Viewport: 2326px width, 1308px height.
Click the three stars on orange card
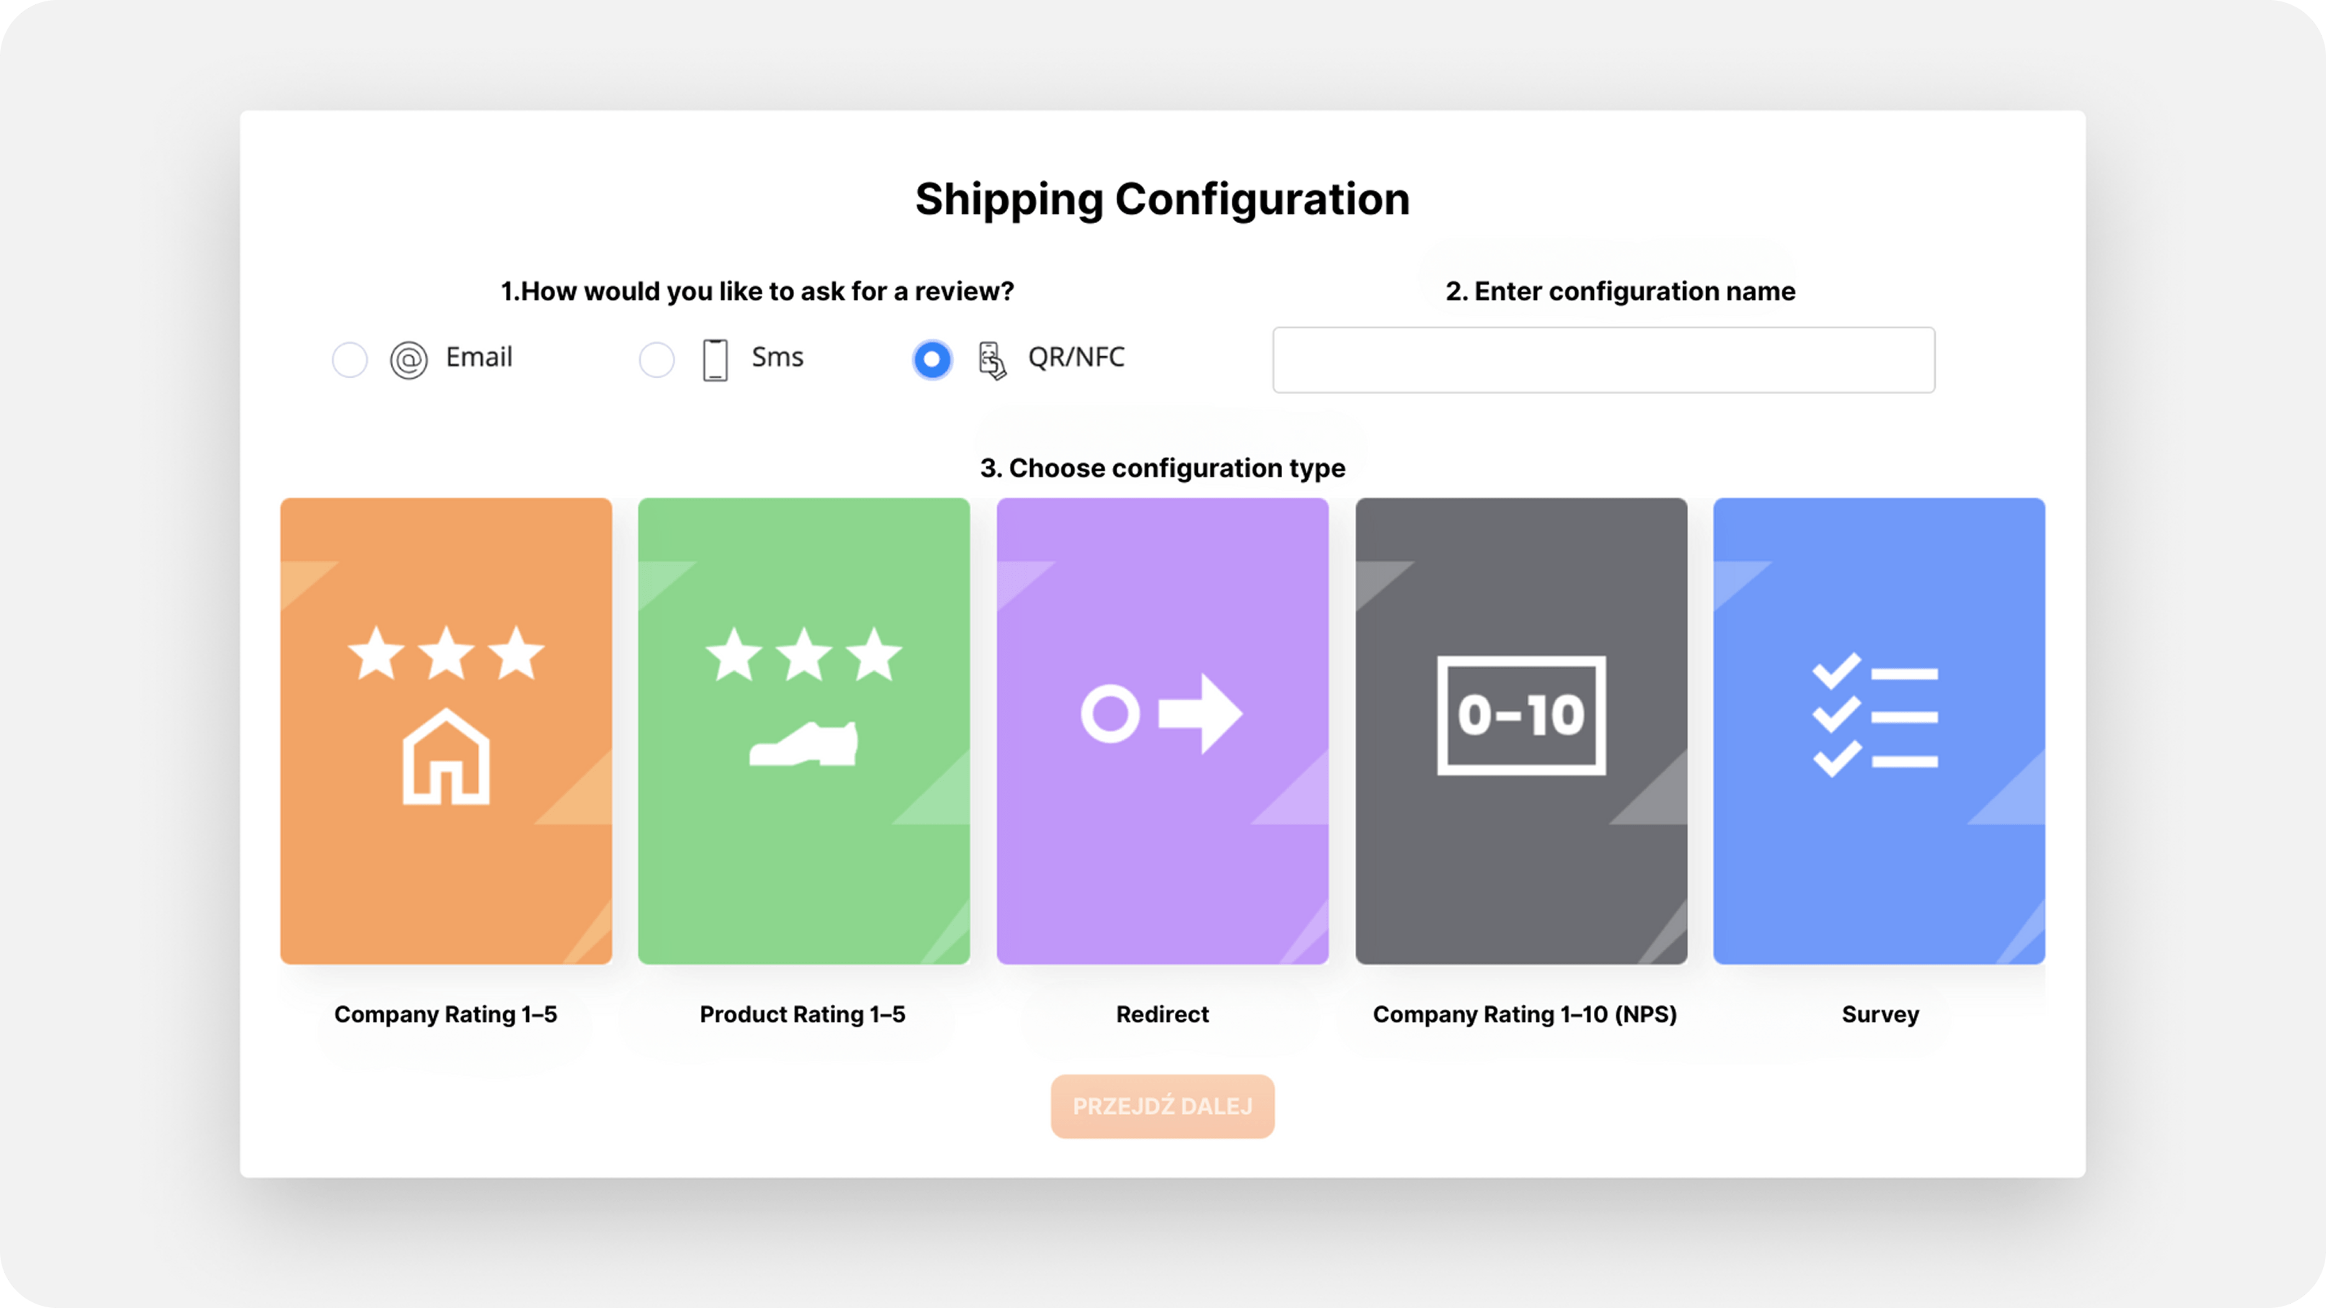point(446,653)
